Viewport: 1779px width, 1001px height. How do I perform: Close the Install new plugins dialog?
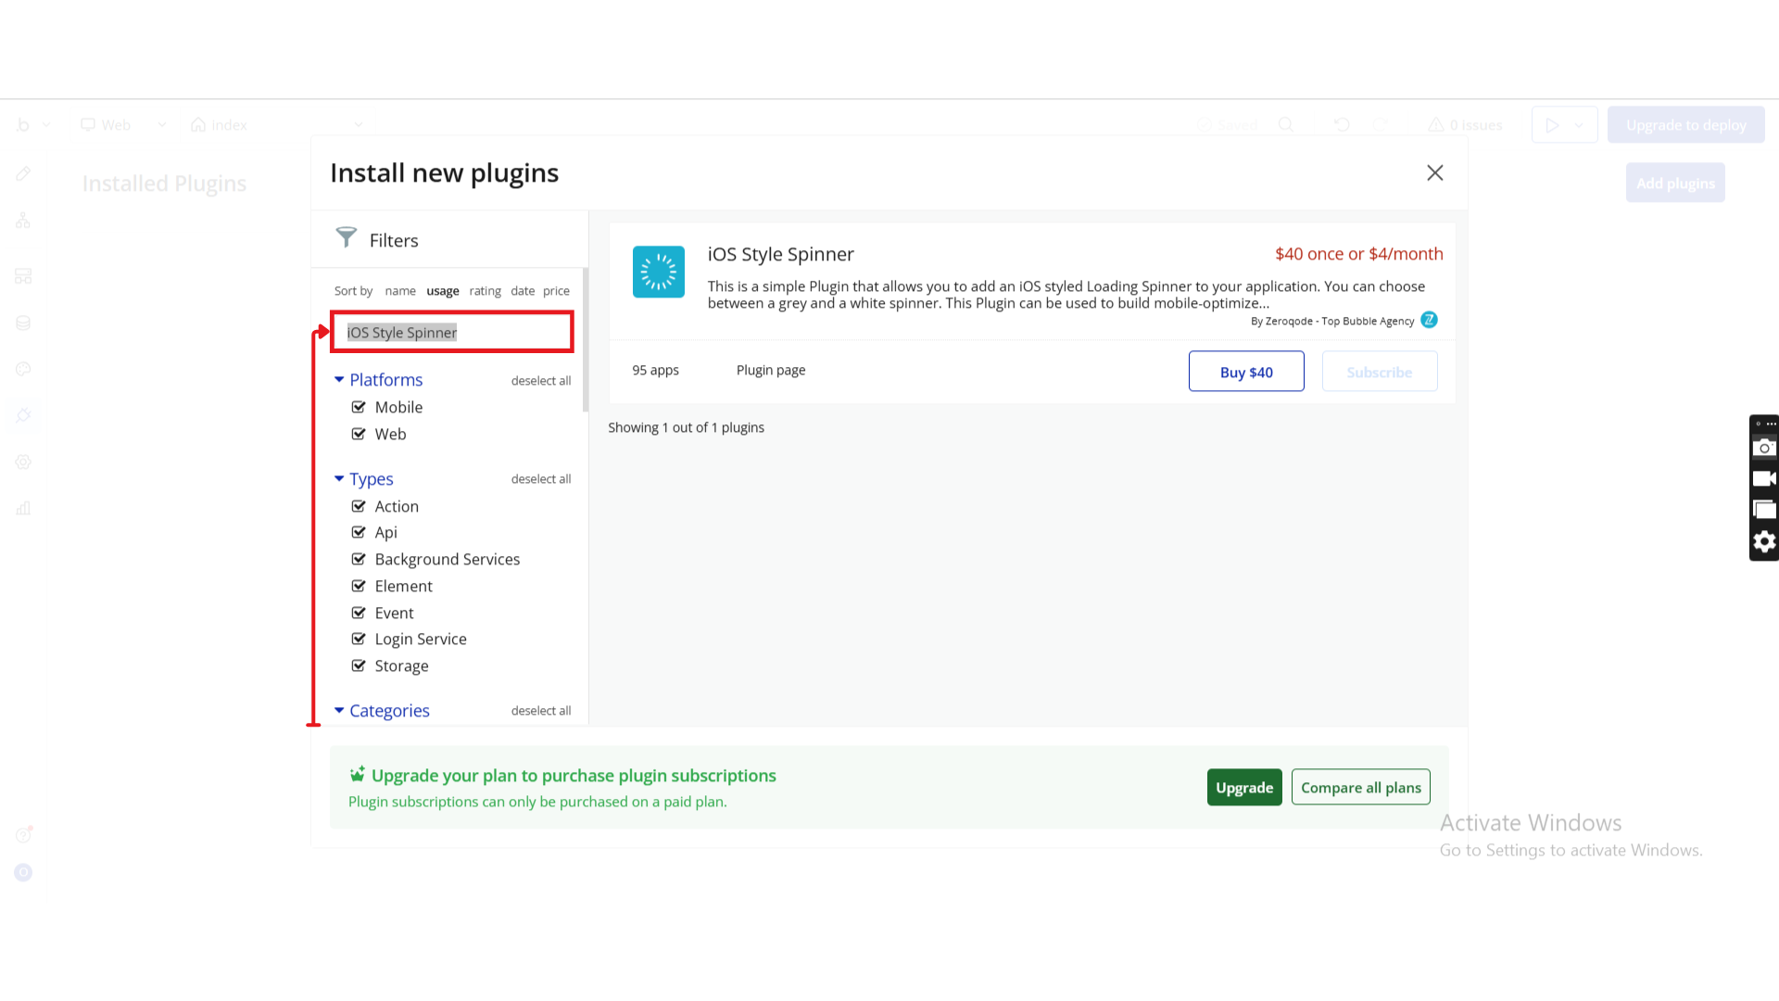pyautogui.click(x=1434, y=173)
